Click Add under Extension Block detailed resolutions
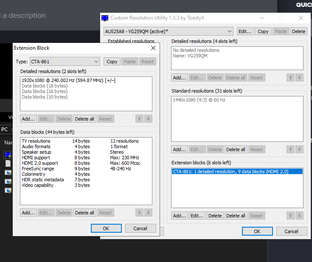This screenshot has width=312, height=262. (28, 119)
